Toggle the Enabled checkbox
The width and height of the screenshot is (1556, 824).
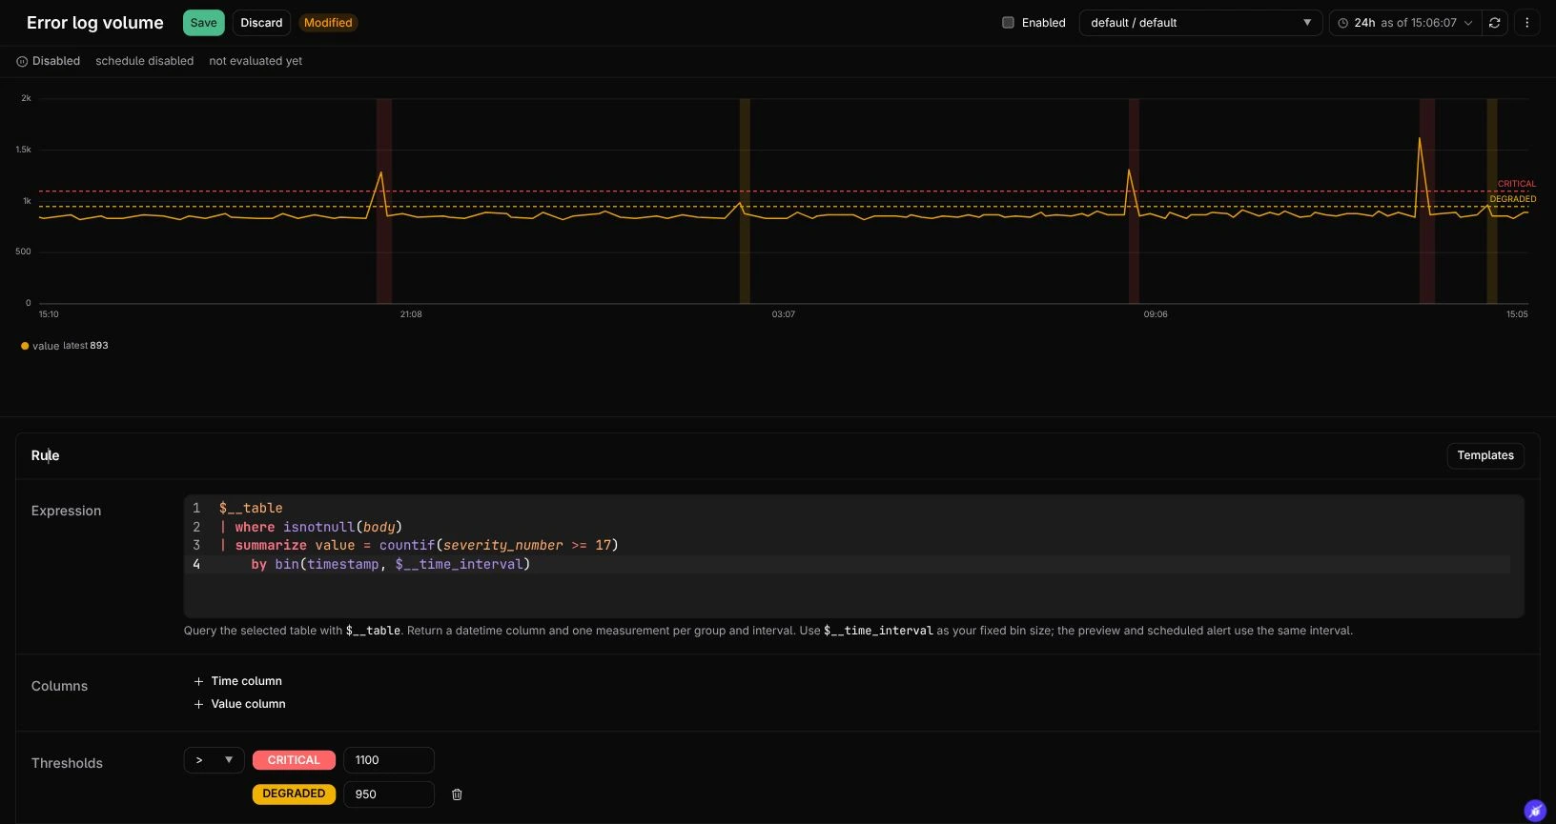pyautogui.click(x=1008, y=23)
